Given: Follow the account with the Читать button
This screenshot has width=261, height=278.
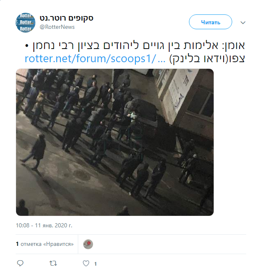Looking at the screenshot, I should tap(210, 22).
